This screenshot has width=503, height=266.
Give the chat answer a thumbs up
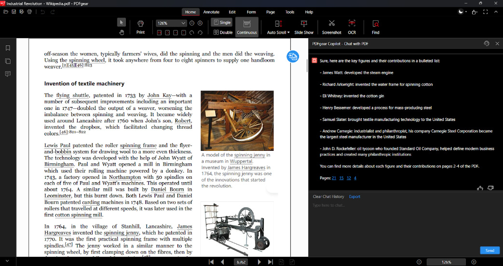480,188
